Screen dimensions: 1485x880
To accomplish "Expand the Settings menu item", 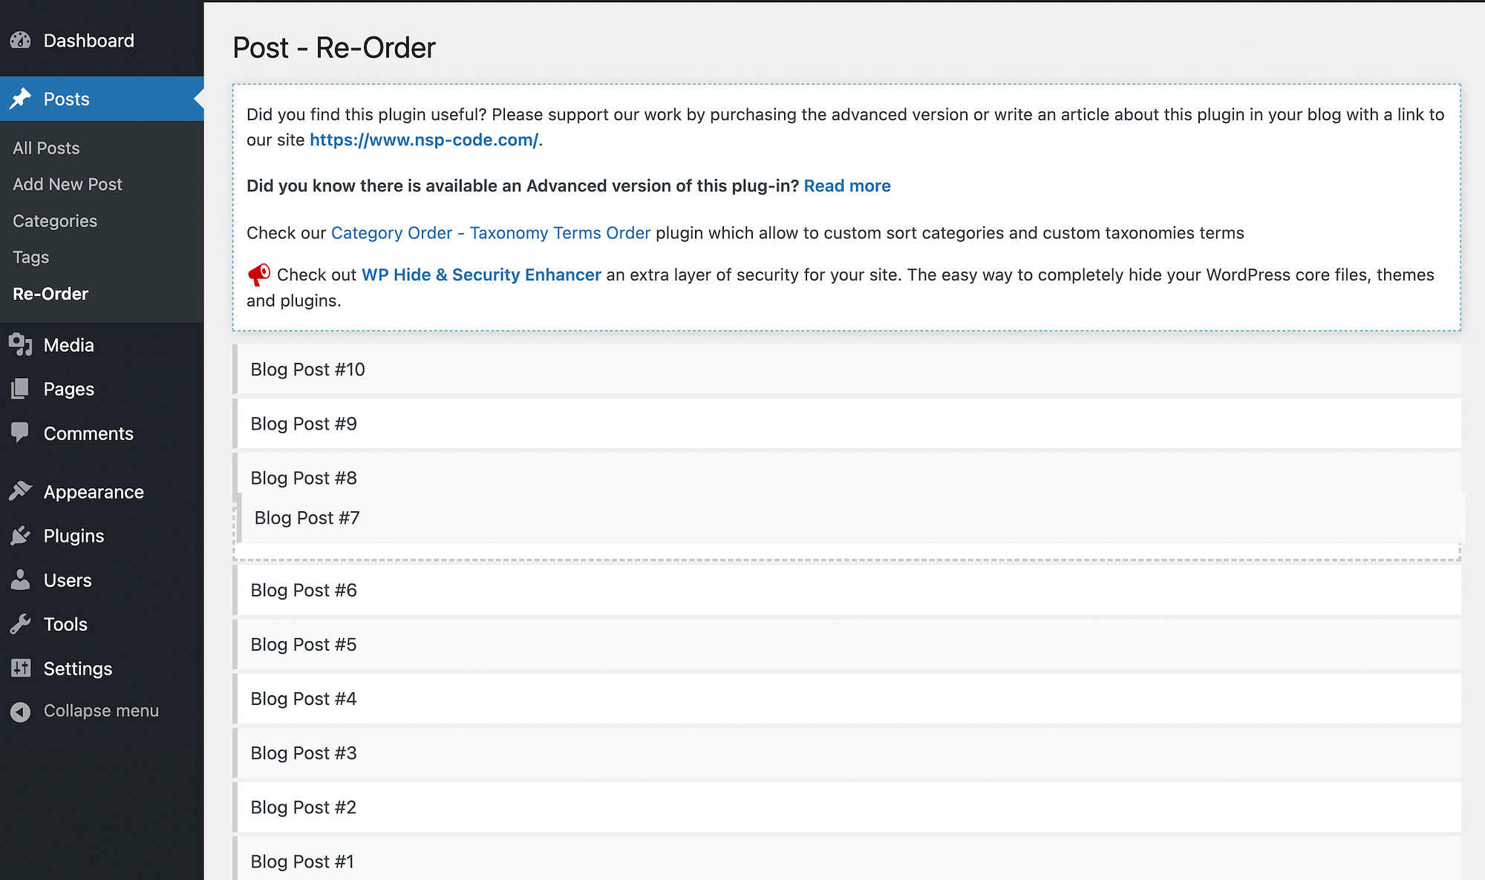I will (77, 669).
